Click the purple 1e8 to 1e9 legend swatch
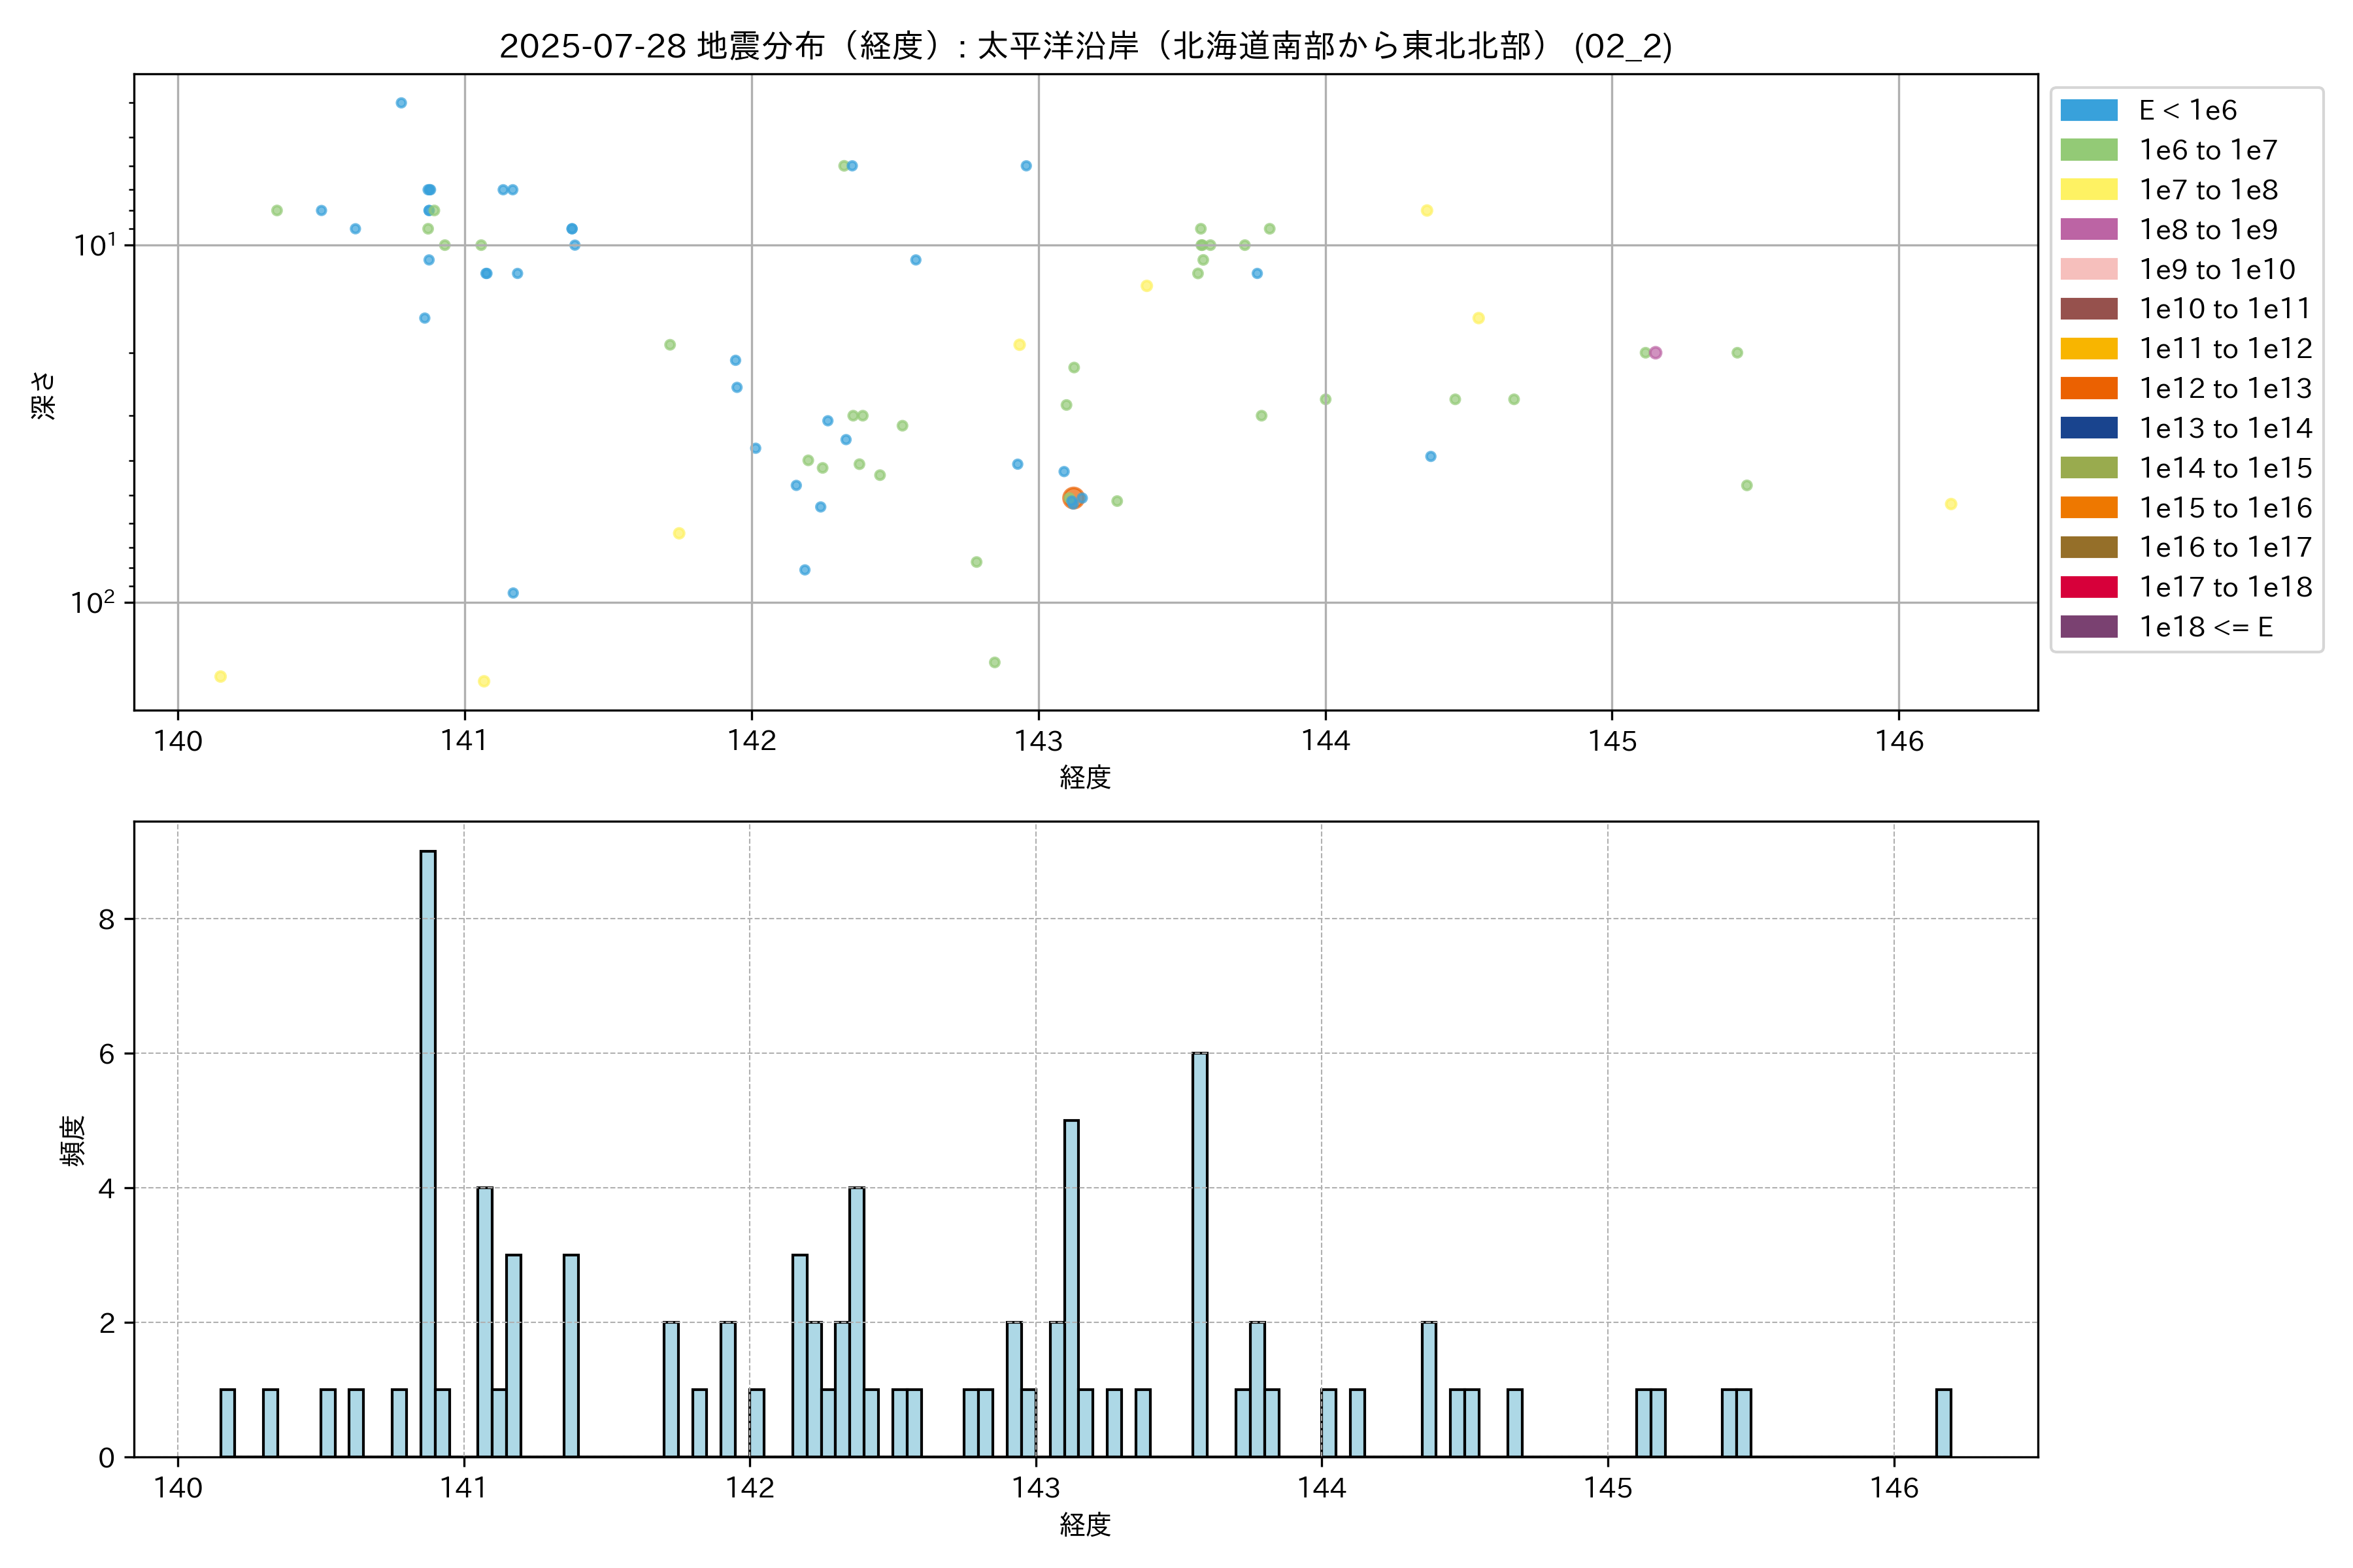Viewport: 2353px width, 1568px height. tap(2088, 229)
